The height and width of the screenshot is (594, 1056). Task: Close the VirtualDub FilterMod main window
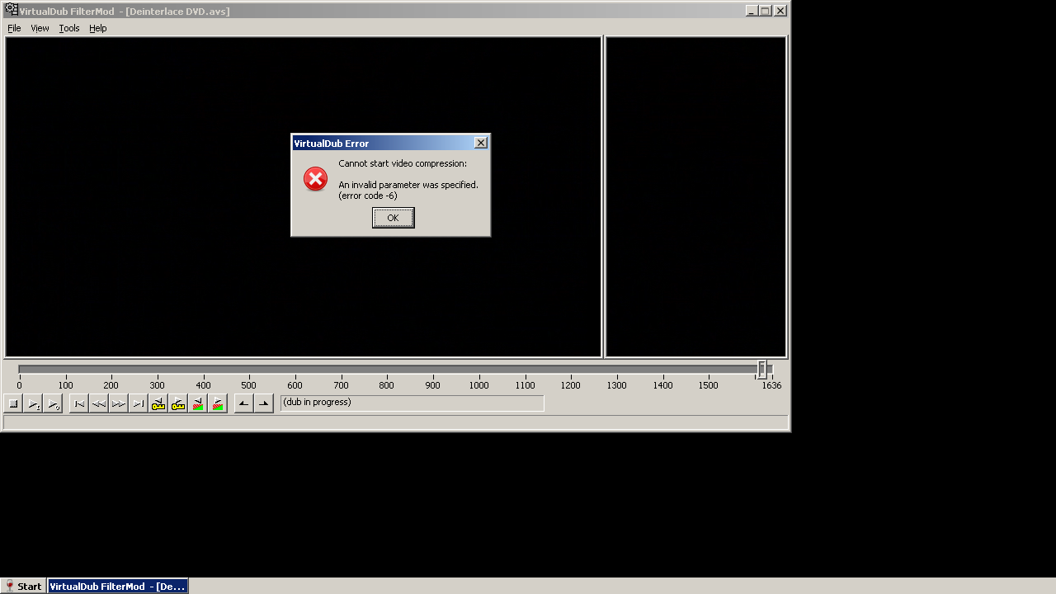click(780, 11)
